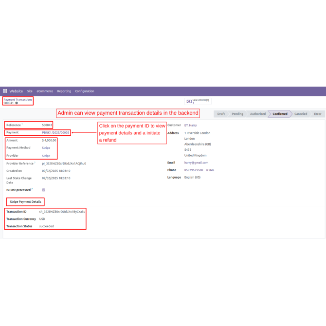The width and height of the screenshot is (326, 326).
Task: Click the Provider Reference help question mark
Action: pyautogui.click(x=35, y=163)
